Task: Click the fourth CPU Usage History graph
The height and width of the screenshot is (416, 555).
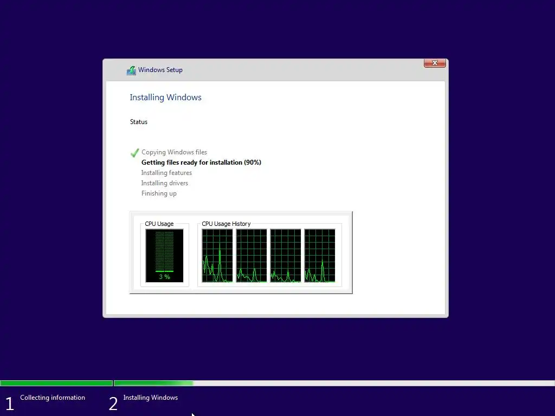Action: click(x=320, y=256)
